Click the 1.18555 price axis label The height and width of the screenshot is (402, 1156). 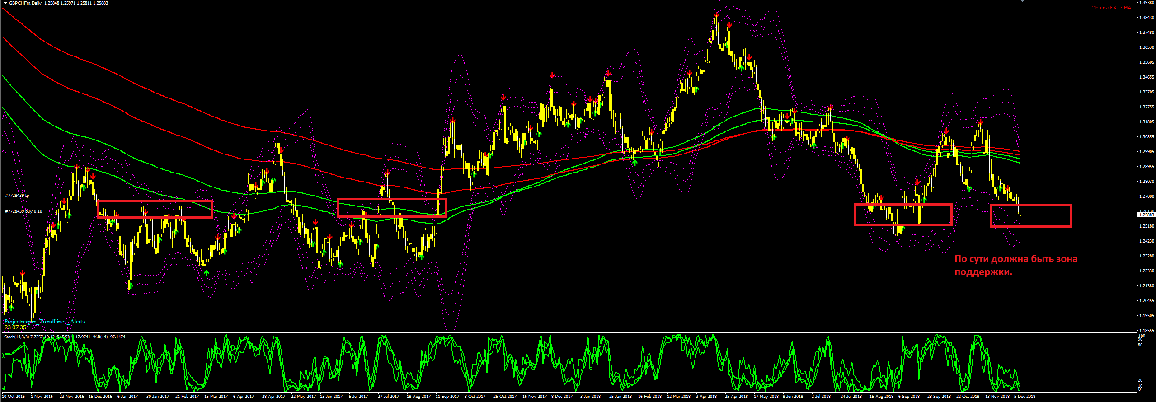1147,331
